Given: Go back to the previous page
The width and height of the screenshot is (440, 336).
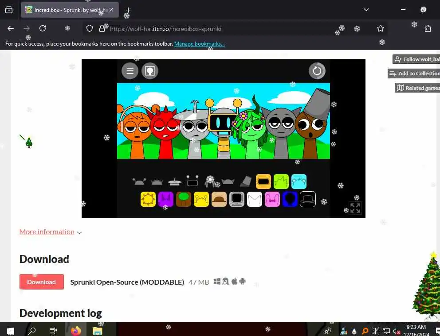Looking at the screenshot, I should point(11,28).
